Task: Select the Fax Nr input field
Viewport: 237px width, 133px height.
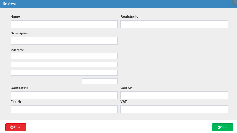Action: (64, 109)
